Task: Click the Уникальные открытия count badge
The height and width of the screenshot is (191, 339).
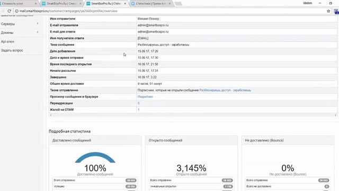Action: (228, 186)
